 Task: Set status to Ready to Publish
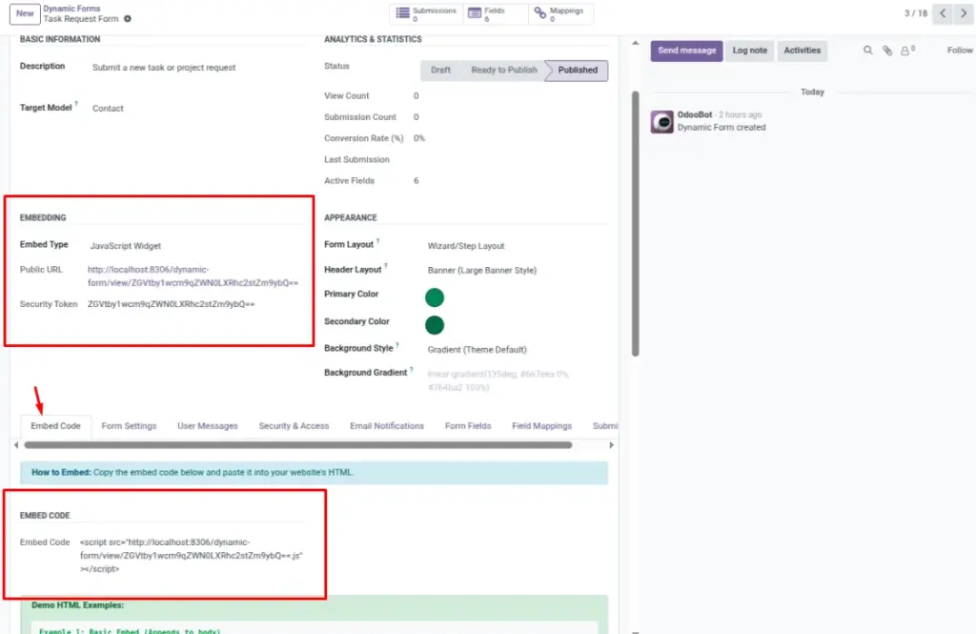[503, 71]
